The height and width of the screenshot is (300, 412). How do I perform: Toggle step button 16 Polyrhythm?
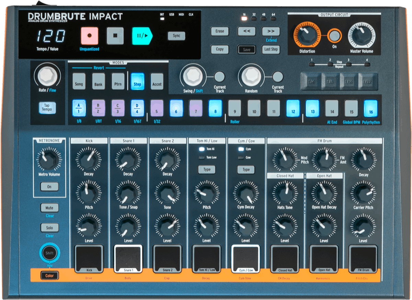pos(371,108)
